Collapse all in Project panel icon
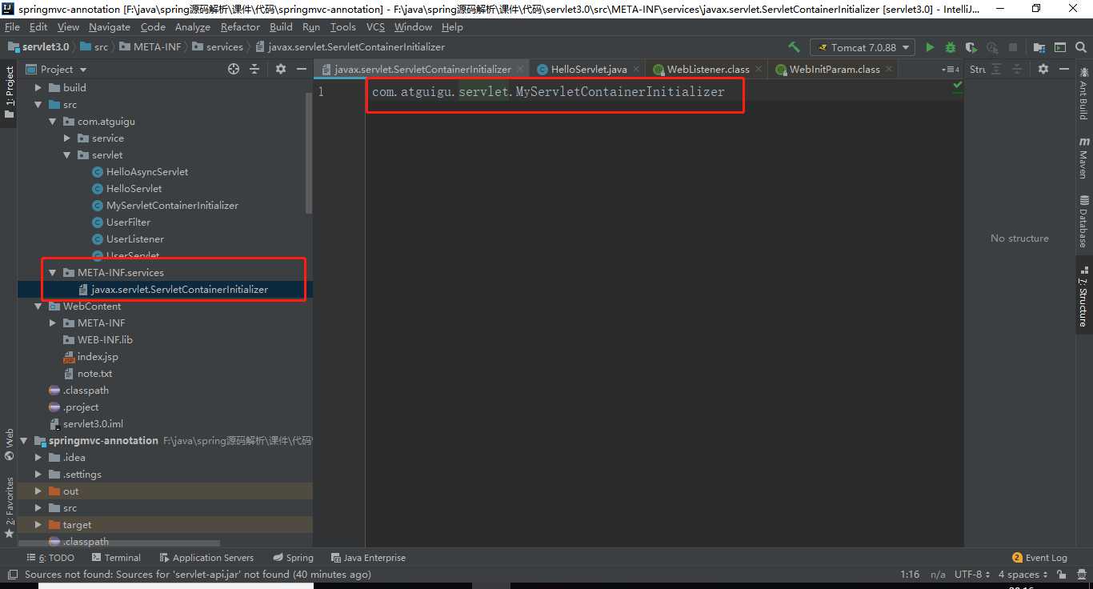Viewport: 1093px width, 589px height. point(254,69)
